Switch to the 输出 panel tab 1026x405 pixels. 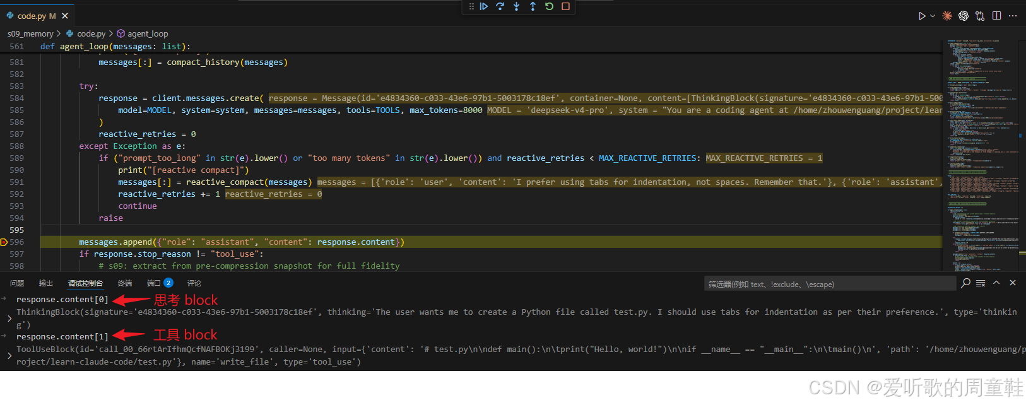[x=46, y=283]
